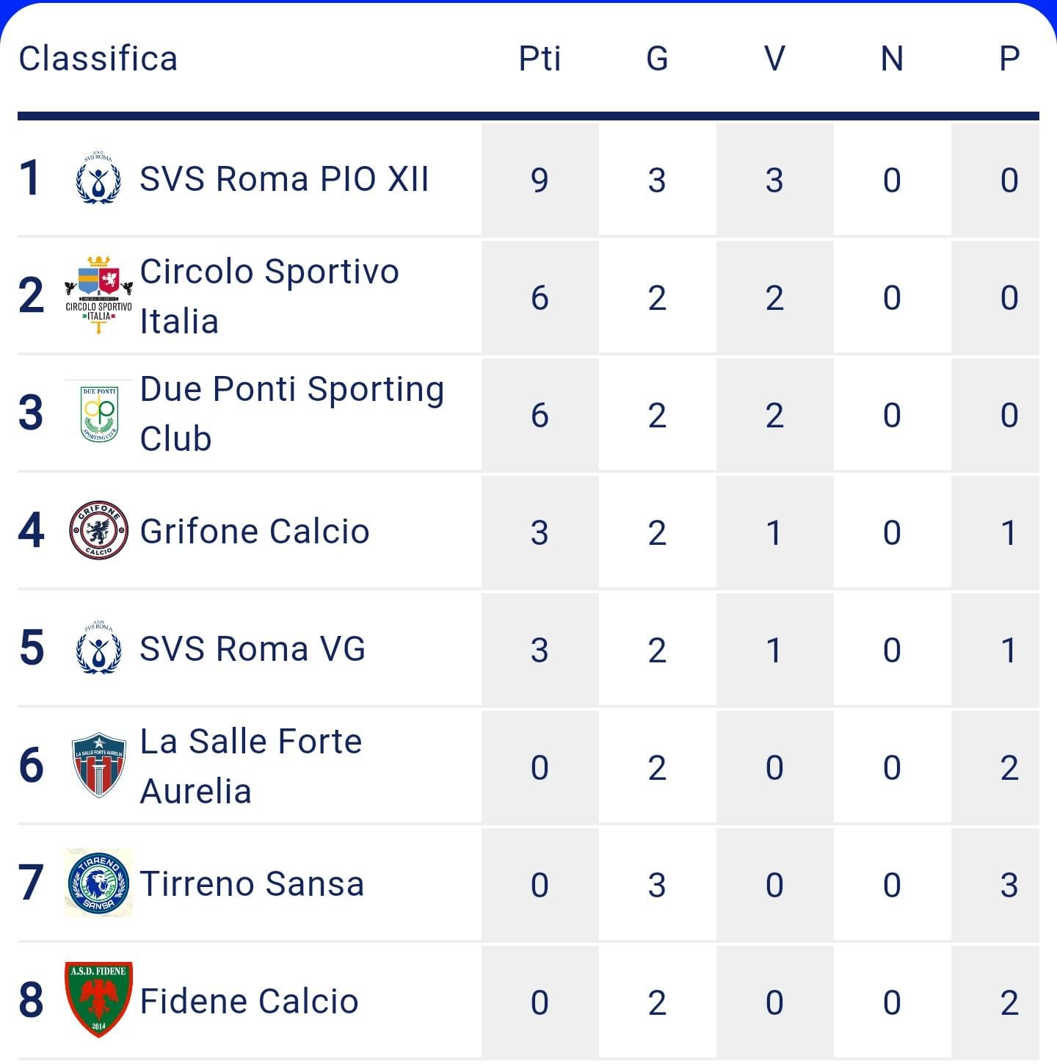This screenshot has width=1057, height=1064.
Task: Click the SVS Roma PIO XII team logo
Action: point(98,178)
